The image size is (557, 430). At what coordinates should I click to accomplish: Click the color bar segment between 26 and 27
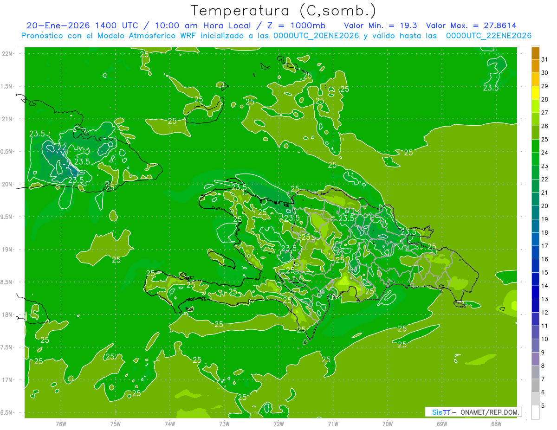coord(535,119)
